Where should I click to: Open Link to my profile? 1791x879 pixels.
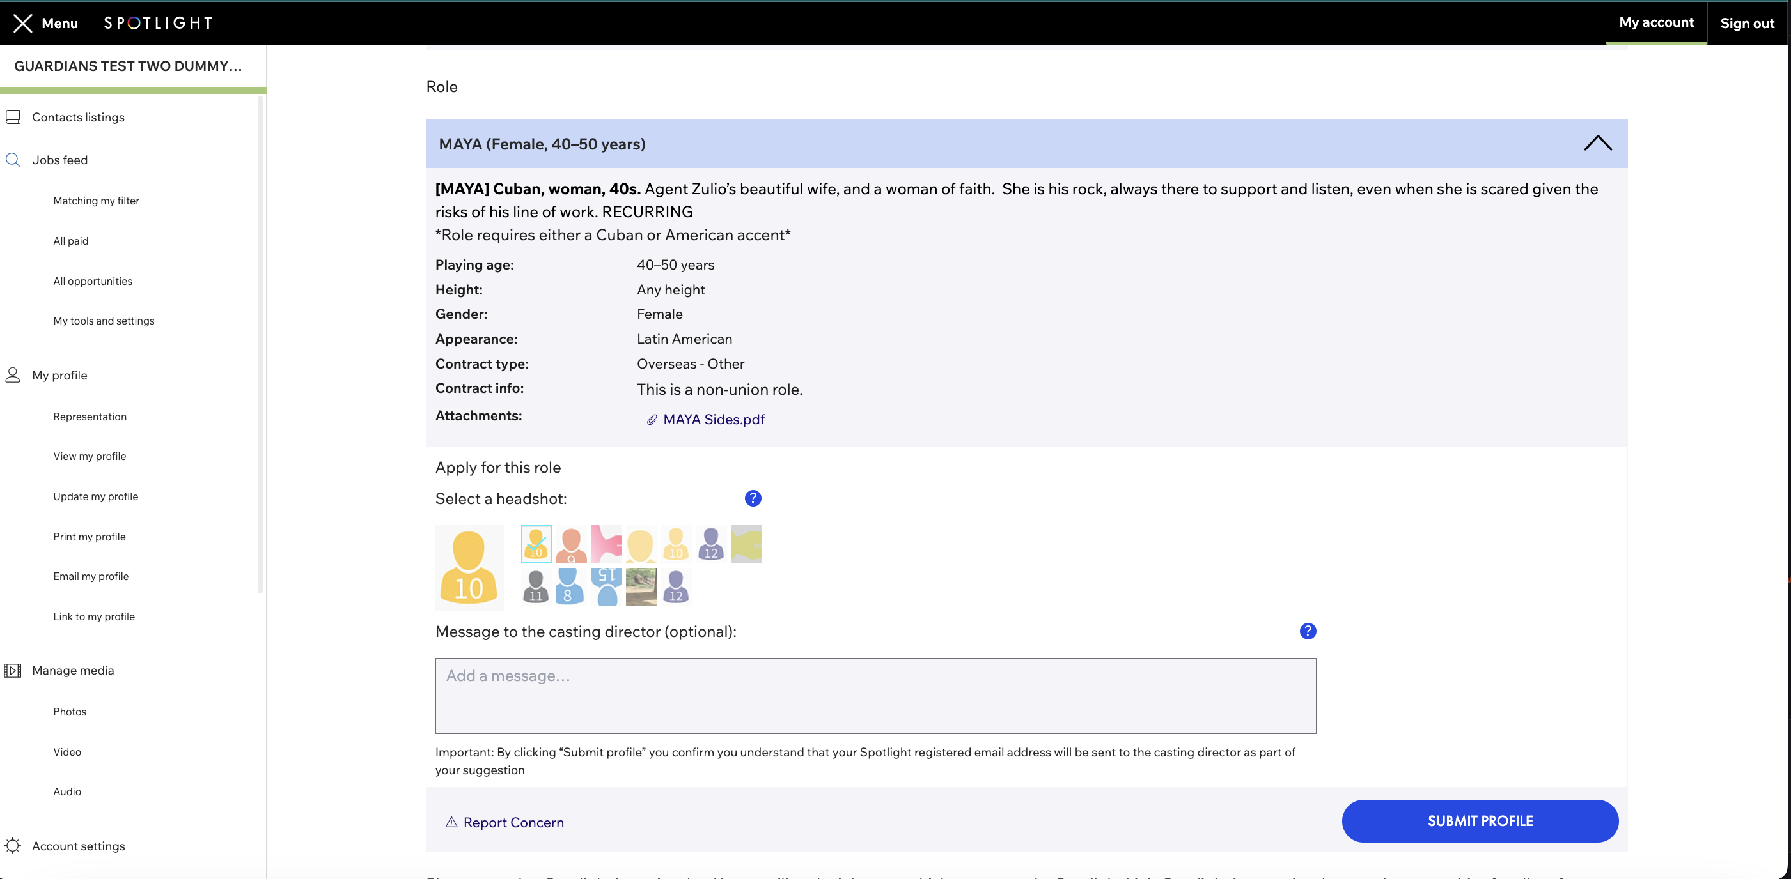[94, 617]
